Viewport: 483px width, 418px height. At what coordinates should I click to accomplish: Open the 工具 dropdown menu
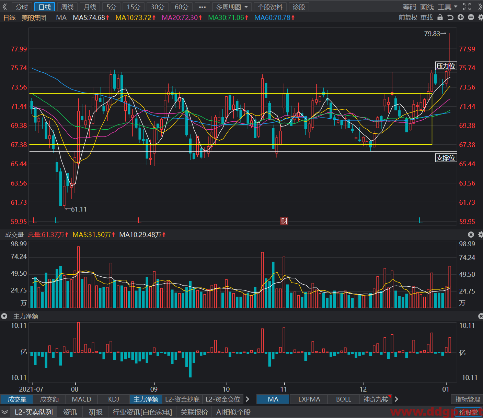coord(448,7)
